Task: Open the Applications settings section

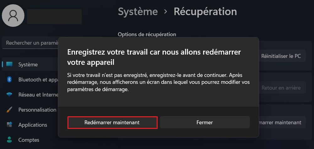Action: click(33, 125)
